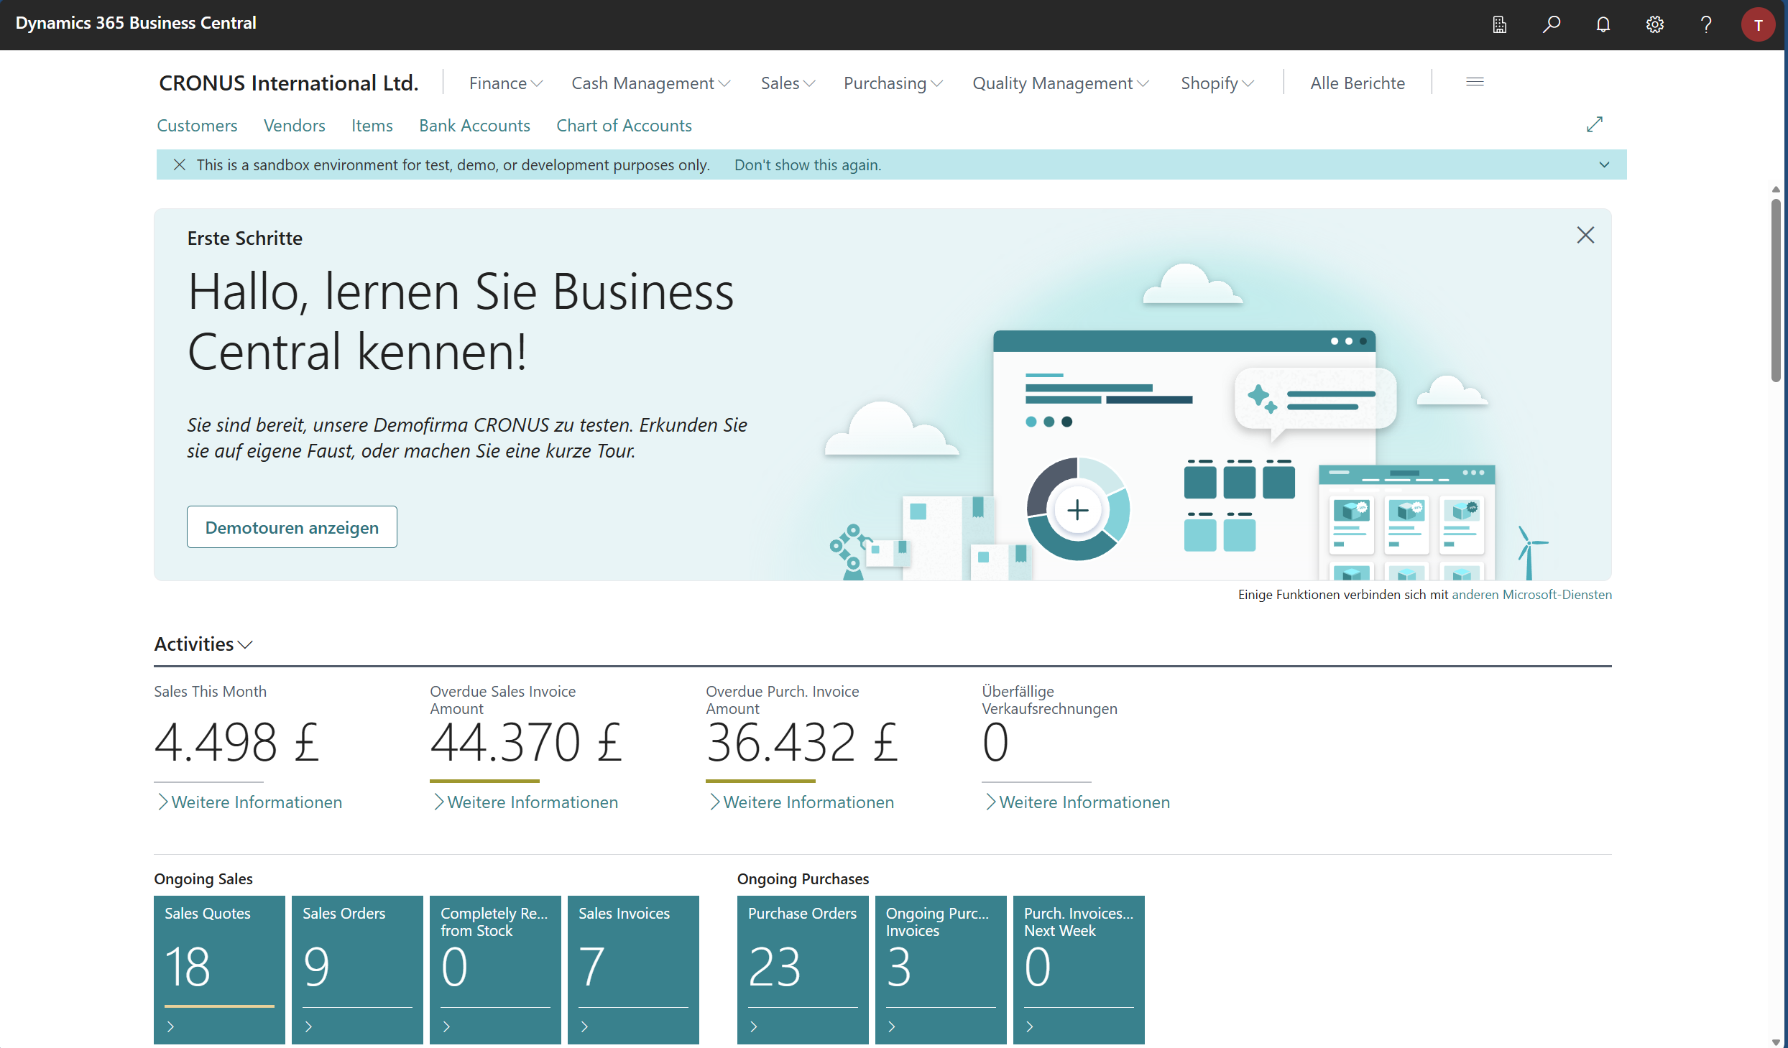Expand the Purchasing dropdown menu
The image size is (1788, 1048).
(893, 83)
